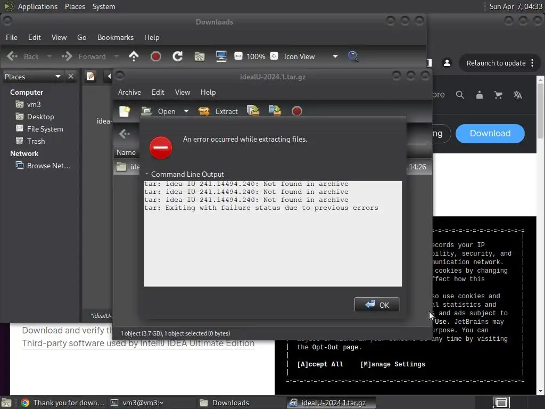Click the blue Download button
The image size is (545, 409).
[x=490, y=134]
